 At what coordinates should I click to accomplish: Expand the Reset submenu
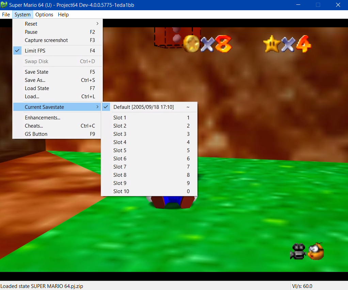pos(58,24)
